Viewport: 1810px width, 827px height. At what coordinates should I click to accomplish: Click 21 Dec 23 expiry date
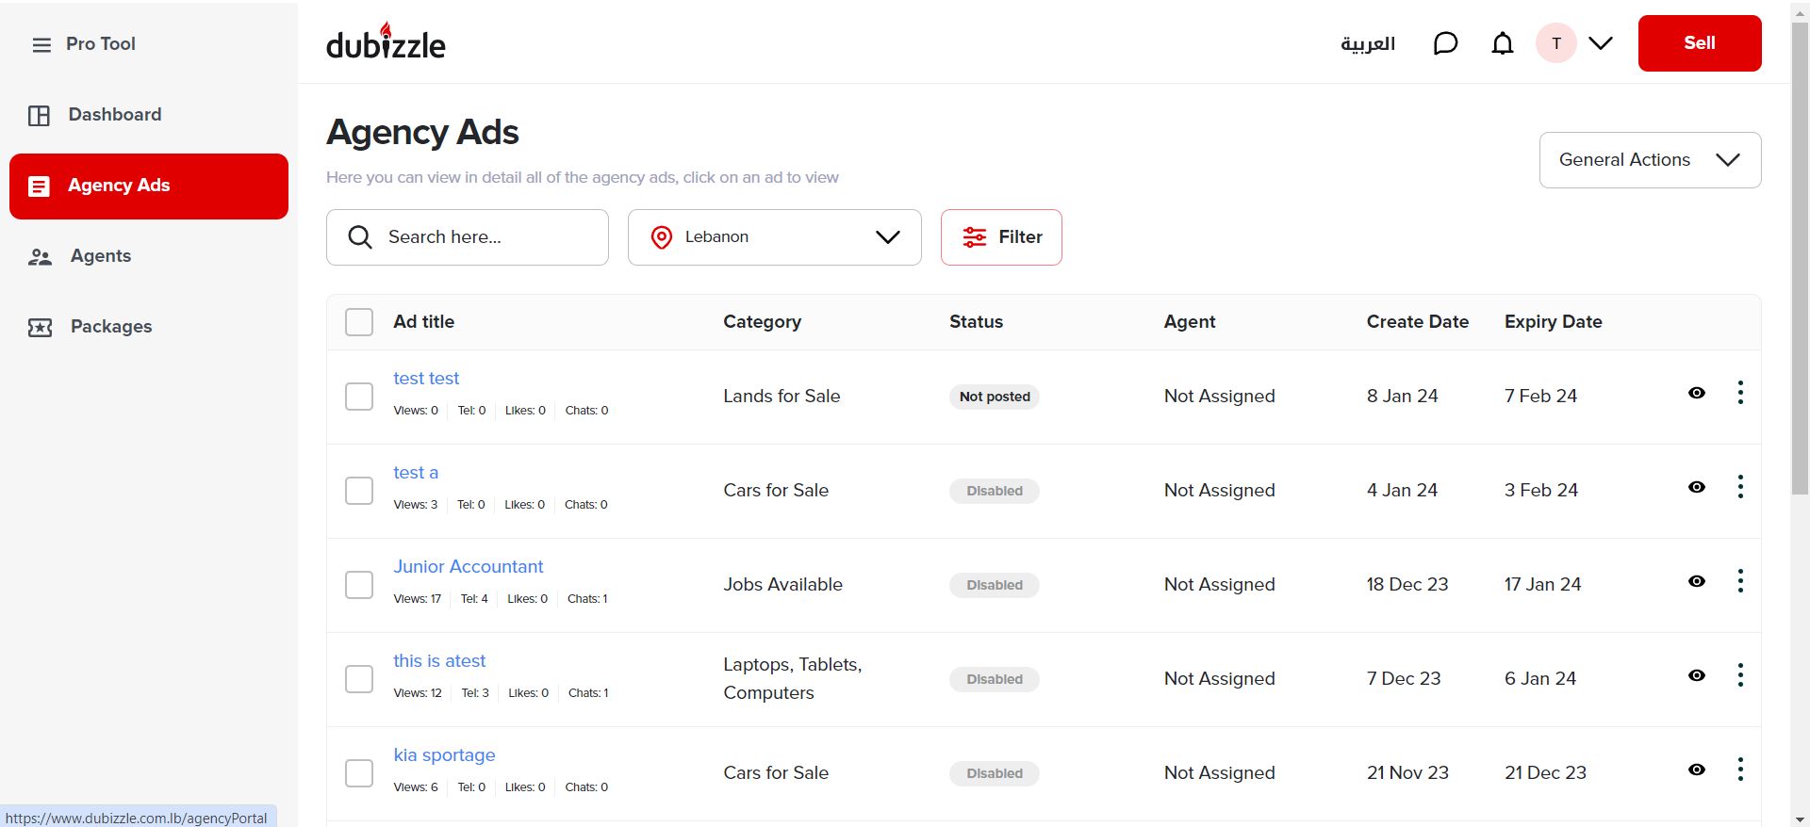[x=1545, y=773]
